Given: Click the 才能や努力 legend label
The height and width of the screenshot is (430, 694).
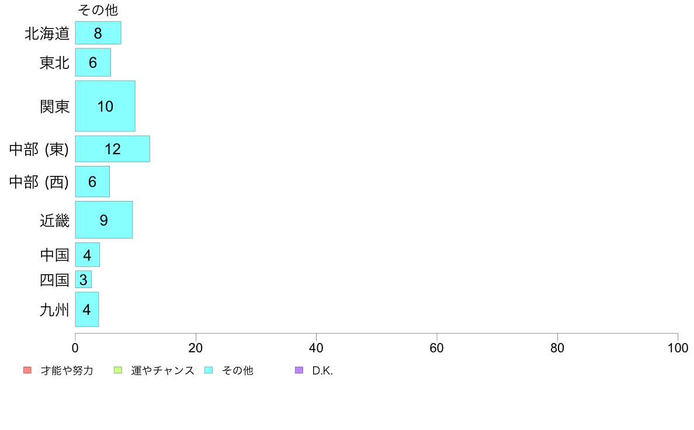Looking at the screenshot, I should point(67,370).
